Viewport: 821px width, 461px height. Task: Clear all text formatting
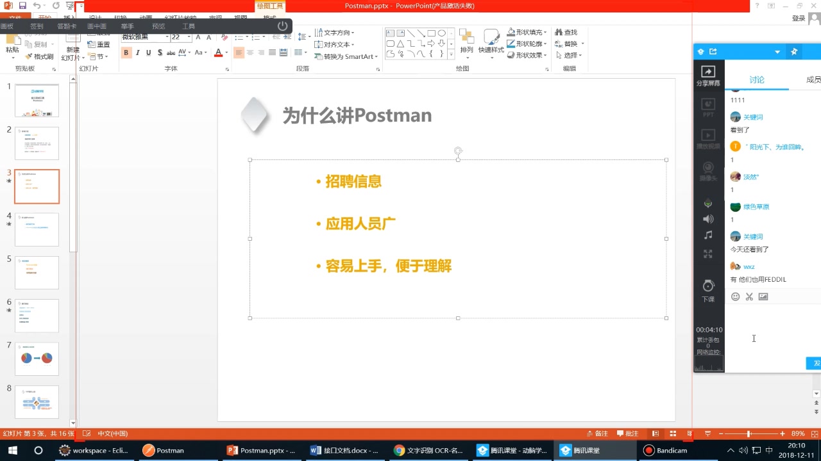(x=224, y=37)
